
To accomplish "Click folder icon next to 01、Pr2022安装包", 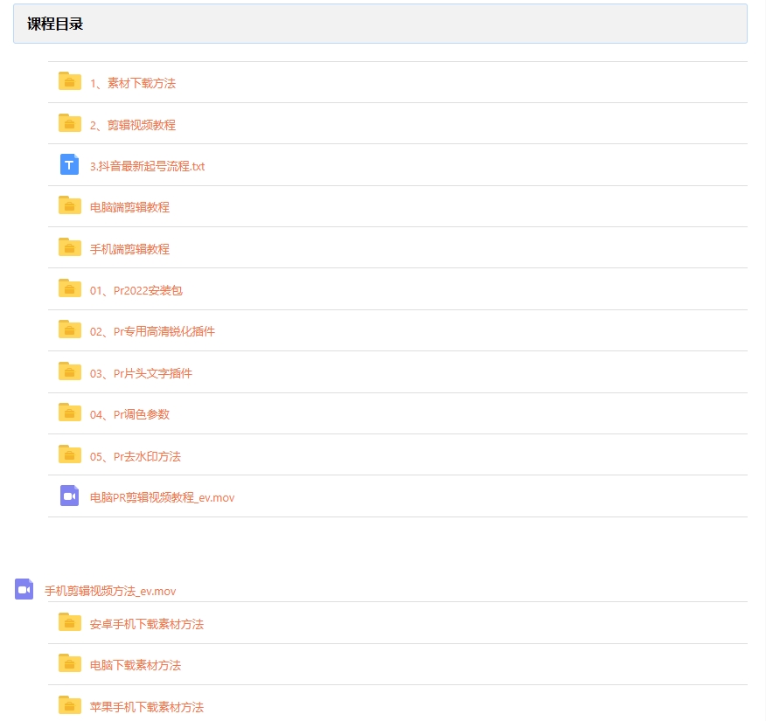I will tap(70, 288).
